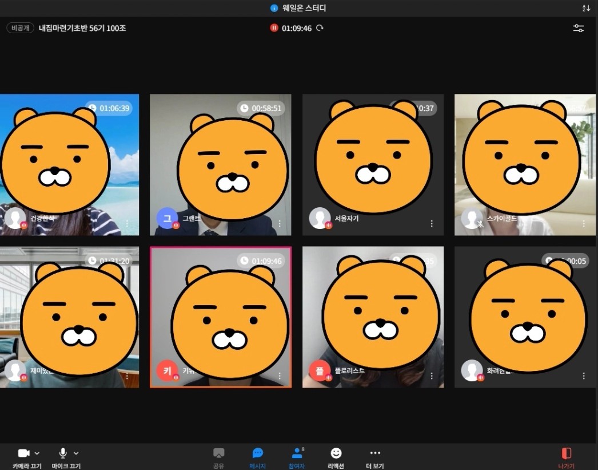Screen dimensions: 598x470
Task: Click the 01:09:46 timer on highlighted tile
Action: click(261, 261)
